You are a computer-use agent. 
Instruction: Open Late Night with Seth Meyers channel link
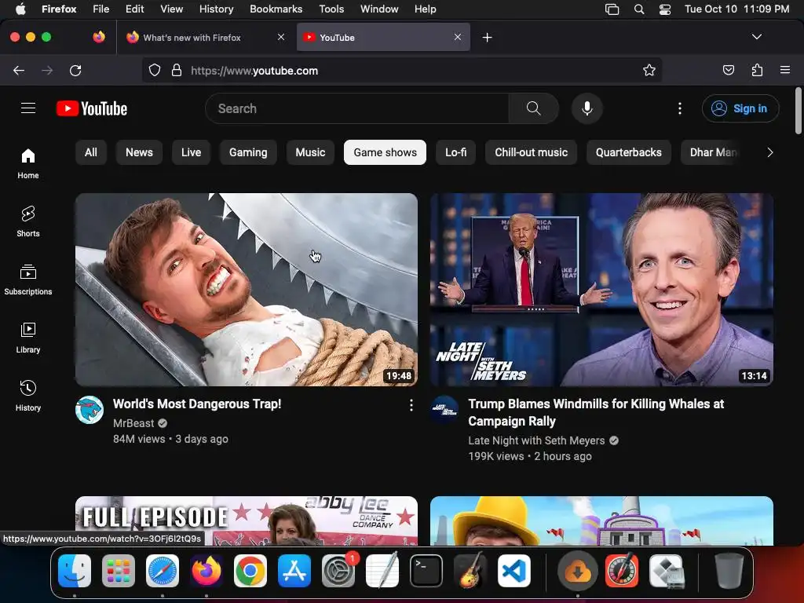click(536, 440)
